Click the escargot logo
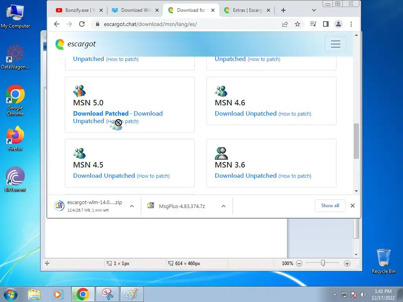This screenshot has height=302, width=403. (x=75, y=44)
